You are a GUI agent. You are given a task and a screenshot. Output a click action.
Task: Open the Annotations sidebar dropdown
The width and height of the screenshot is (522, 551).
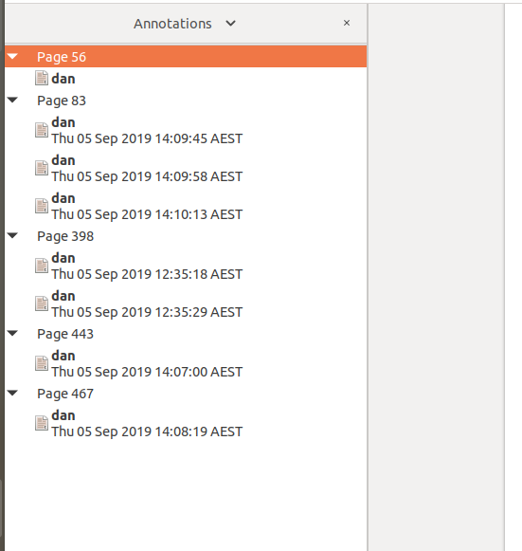[230, 24]
